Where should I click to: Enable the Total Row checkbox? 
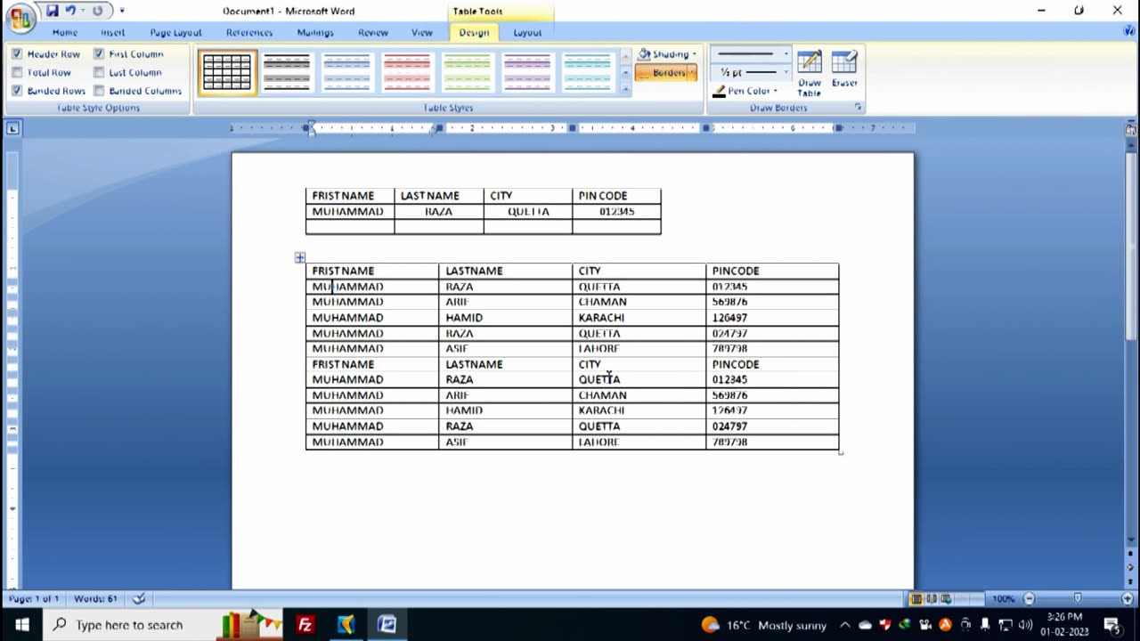pyautogui.click(x=17, y=73)
